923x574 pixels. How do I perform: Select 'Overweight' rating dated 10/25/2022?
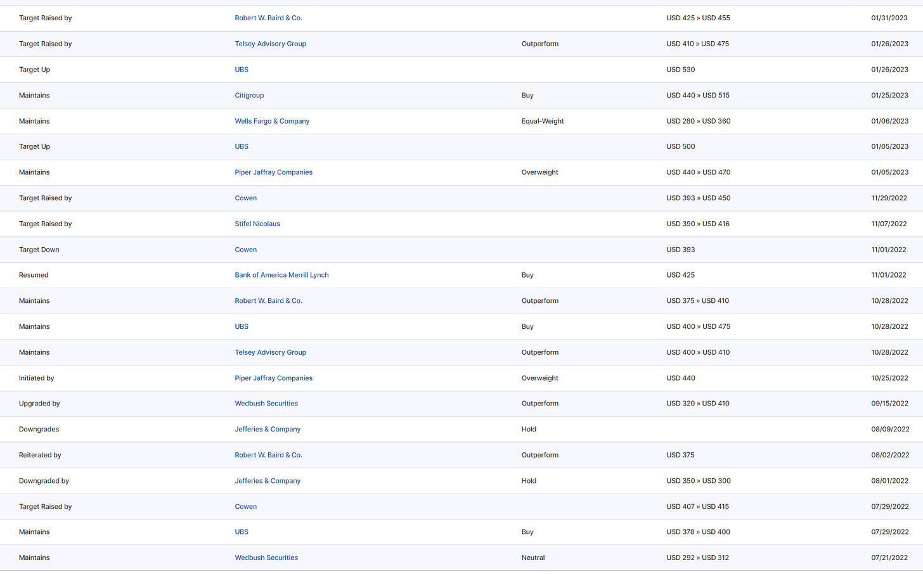coord(540,378)
